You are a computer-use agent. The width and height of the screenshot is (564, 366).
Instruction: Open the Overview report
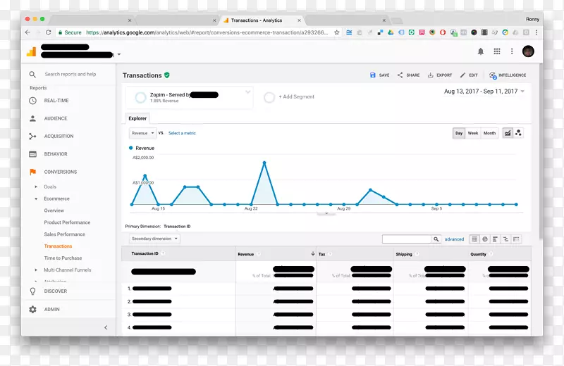(x=54, y=210)
